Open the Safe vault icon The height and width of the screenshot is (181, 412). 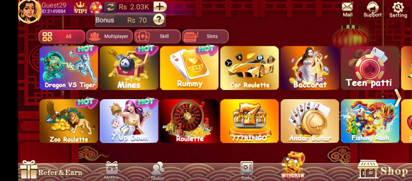(x=246, y=168)
